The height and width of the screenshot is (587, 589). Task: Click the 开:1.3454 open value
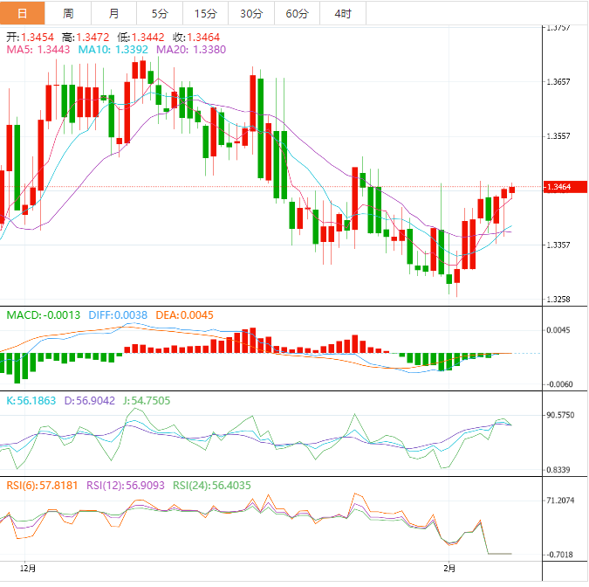click(x=30, y=38)
